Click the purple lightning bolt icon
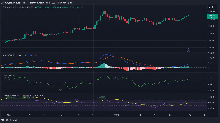Screen dimensions: 220x123 click(188, 50)
